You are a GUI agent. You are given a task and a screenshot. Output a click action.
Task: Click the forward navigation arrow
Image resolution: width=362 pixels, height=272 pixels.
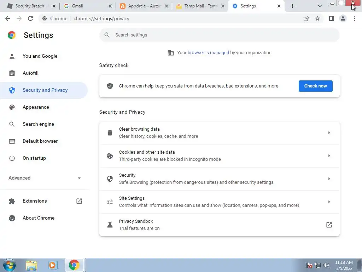(19, 18)
